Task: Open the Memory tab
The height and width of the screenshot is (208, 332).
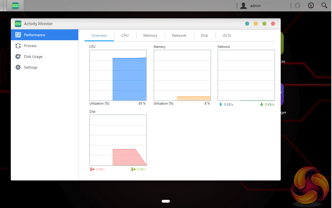Action: click(x=150, y=35)
